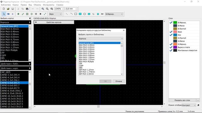Select the Polyline drawing tool
This screenshot has height=113, width=202.
pos(93,14)
